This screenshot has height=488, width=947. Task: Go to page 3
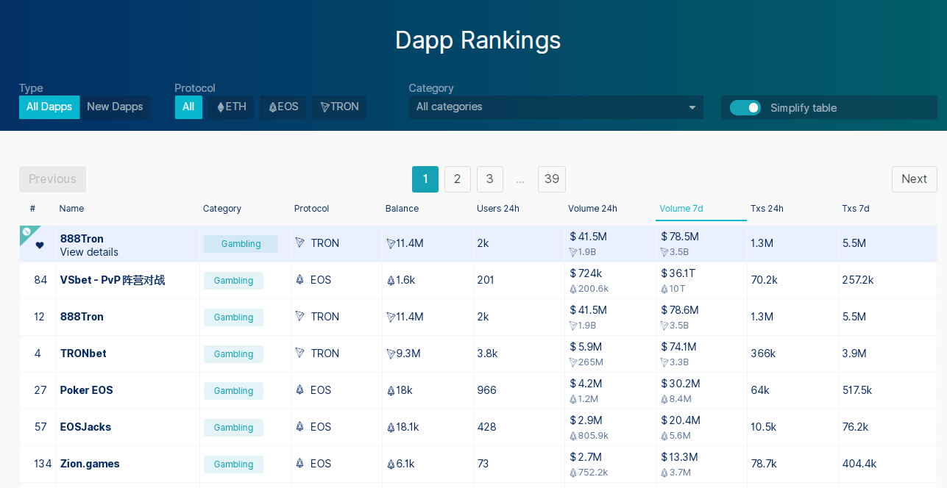click(x=489, y=179)
